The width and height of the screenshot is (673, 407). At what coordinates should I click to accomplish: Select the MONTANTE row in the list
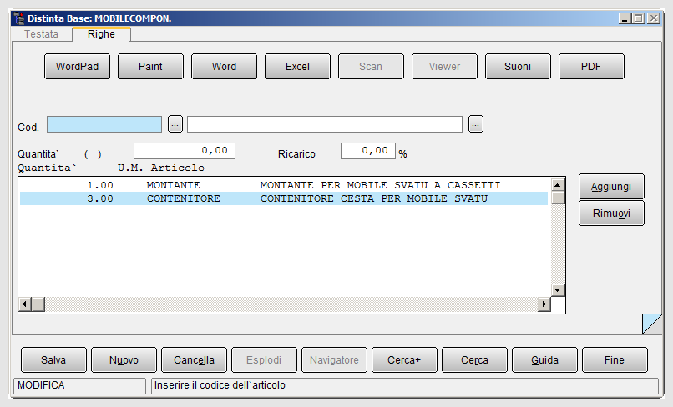284,185
